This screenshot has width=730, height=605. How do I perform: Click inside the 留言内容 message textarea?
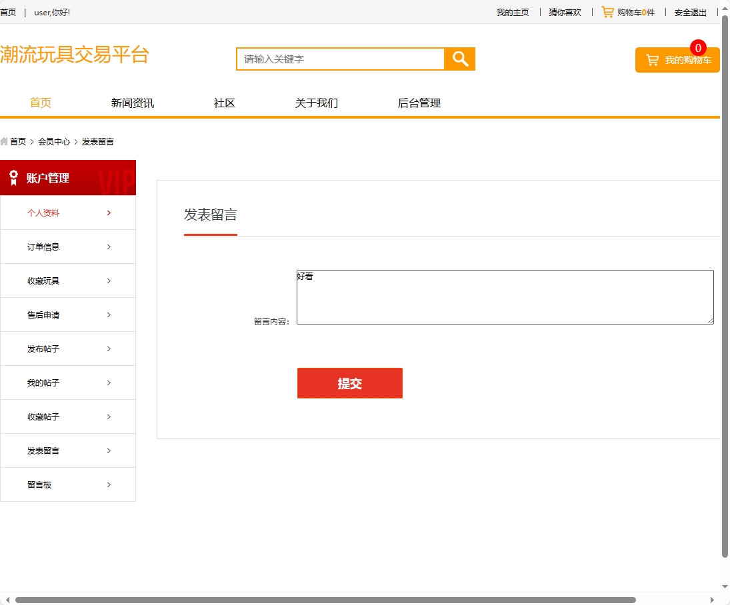(505, 297)
